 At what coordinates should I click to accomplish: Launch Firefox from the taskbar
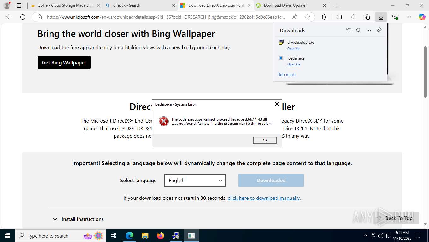[160, 236]
